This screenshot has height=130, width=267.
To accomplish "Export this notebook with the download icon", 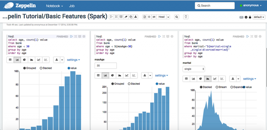I will 136,17.
